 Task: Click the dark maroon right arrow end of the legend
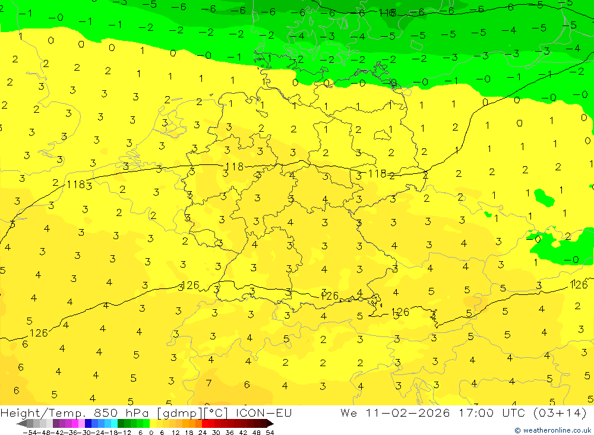(x=270, y=424)
